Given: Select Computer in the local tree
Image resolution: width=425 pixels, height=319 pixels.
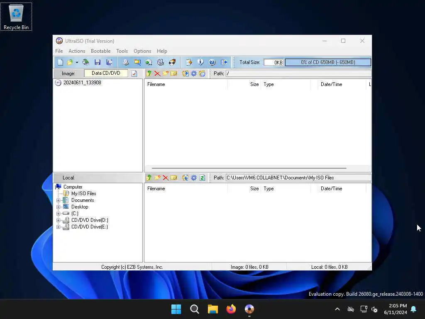Looking at the screenshot, I should (73, 187).
